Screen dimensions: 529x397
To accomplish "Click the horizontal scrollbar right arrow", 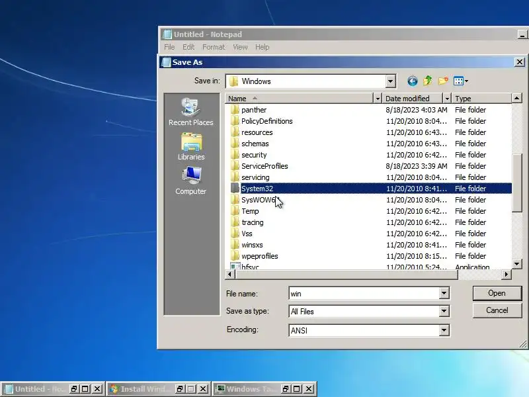I will [x=506, y=275].
